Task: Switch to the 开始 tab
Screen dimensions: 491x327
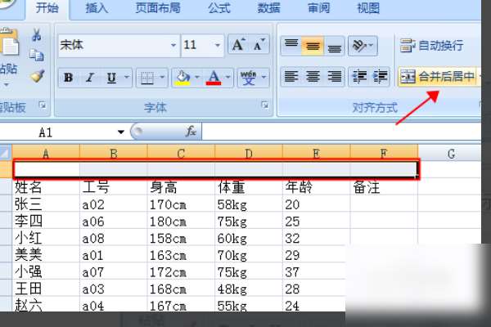Action: [47, 8]
